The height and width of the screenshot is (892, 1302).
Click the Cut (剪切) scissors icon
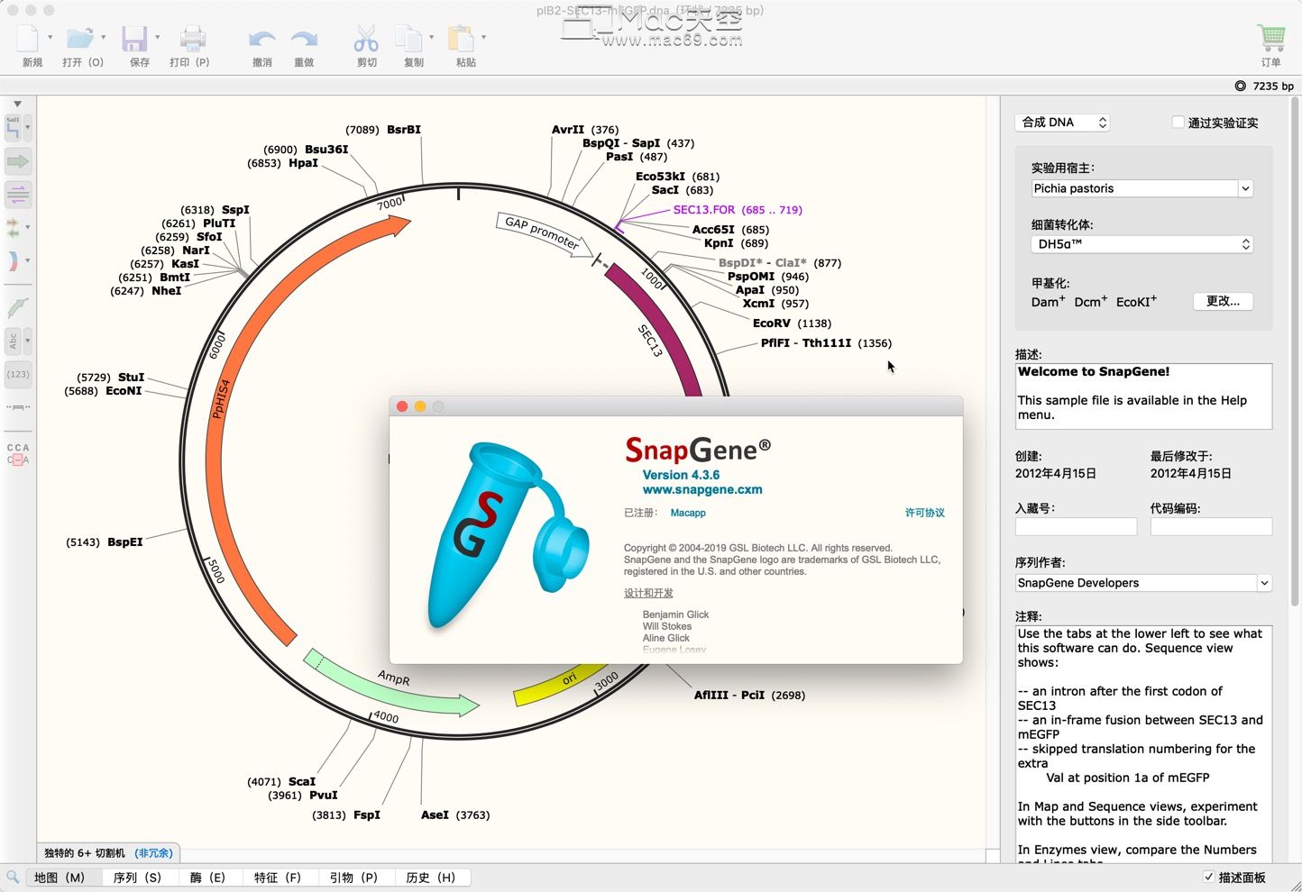tap(366, 39)
